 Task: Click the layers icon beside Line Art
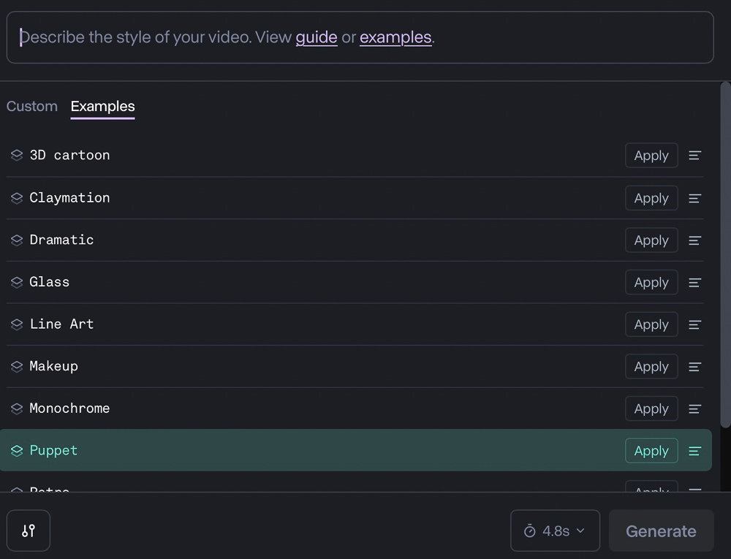pyautogui.click(x=17, y=324)
